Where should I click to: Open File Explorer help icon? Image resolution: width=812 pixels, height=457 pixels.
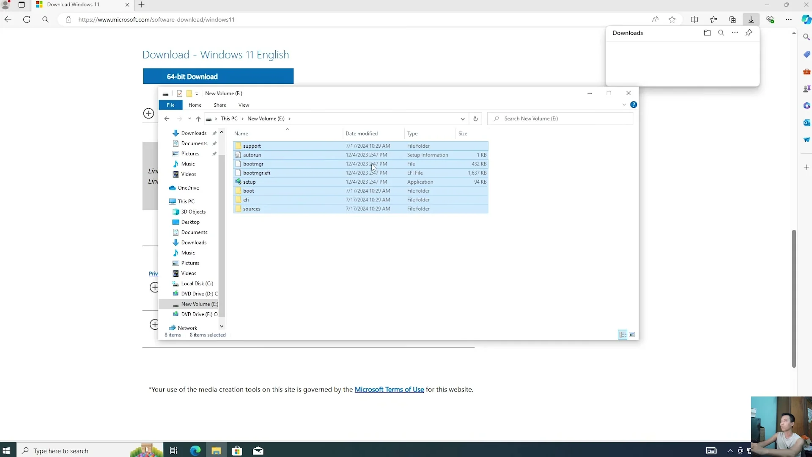pyautogui.click(x=634, y=105)
